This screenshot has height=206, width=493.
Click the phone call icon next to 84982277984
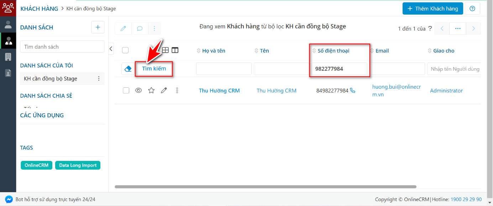point(352,91)
